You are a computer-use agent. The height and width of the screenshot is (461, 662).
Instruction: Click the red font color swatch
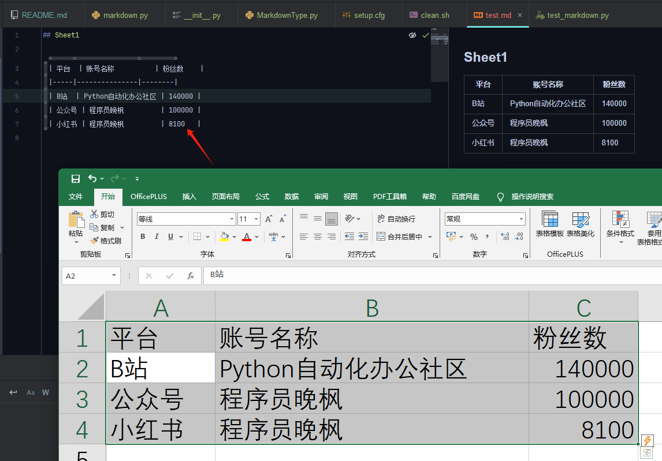pyautogui.click(x=247, y=237)
